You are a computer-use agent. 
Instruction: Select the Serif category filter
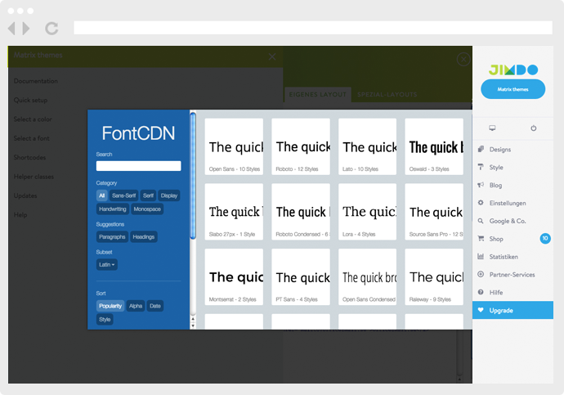tap(148, 195)
